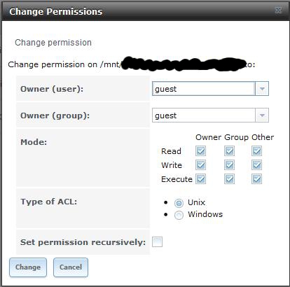Uncheck Other Read permission
Viewport: 290px width, 287px height.
(x=256, y=151)
